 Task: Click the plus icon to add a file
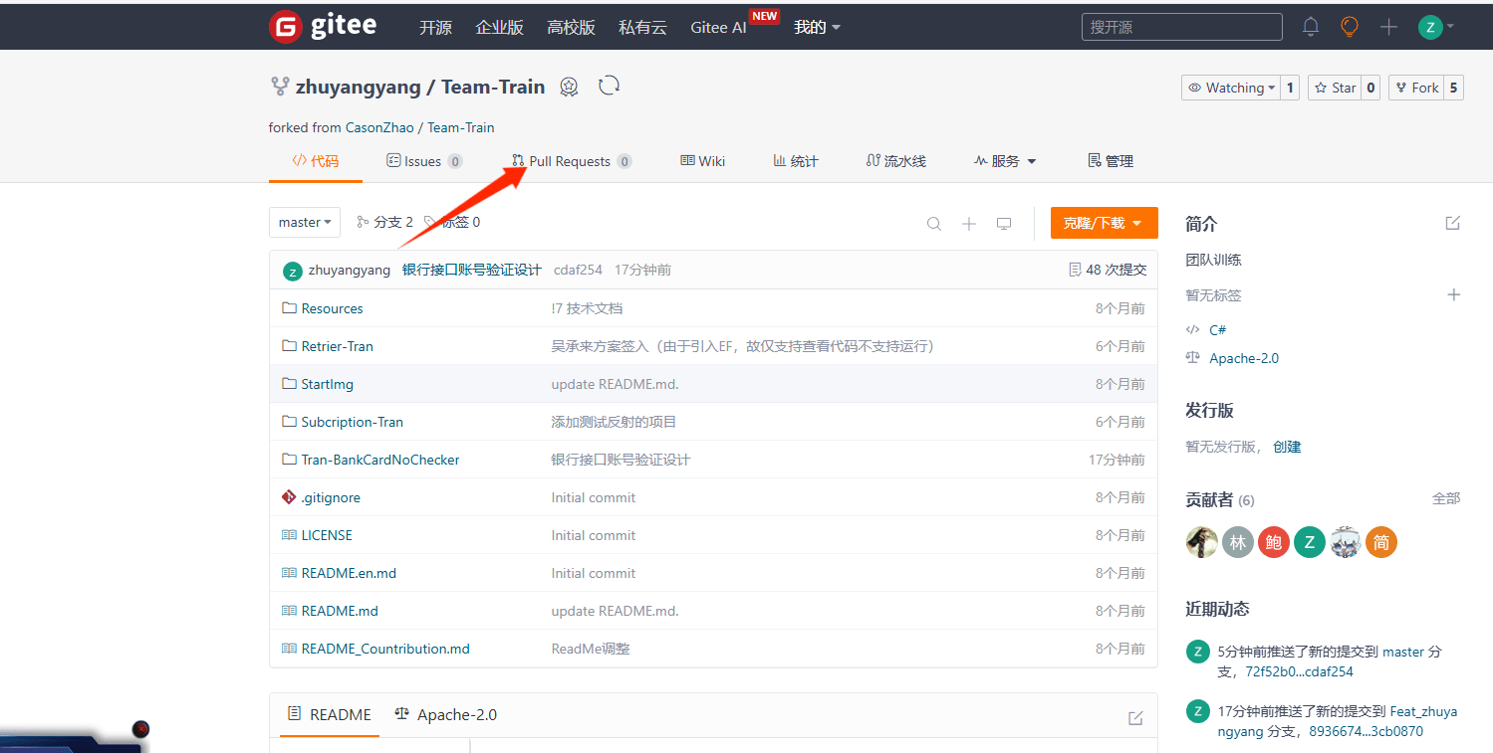pos(968,223)
